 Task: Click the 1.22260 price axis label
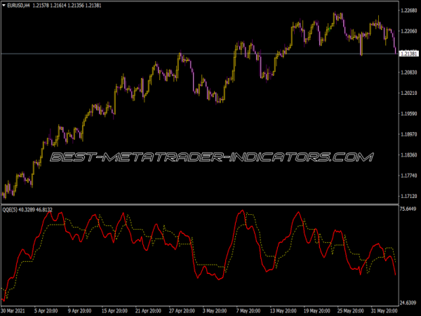pyautogui.click(x=409, y=32)
